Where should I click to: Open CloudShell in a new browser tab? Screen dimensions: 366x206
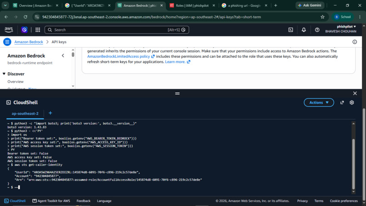tap(342, 102)
